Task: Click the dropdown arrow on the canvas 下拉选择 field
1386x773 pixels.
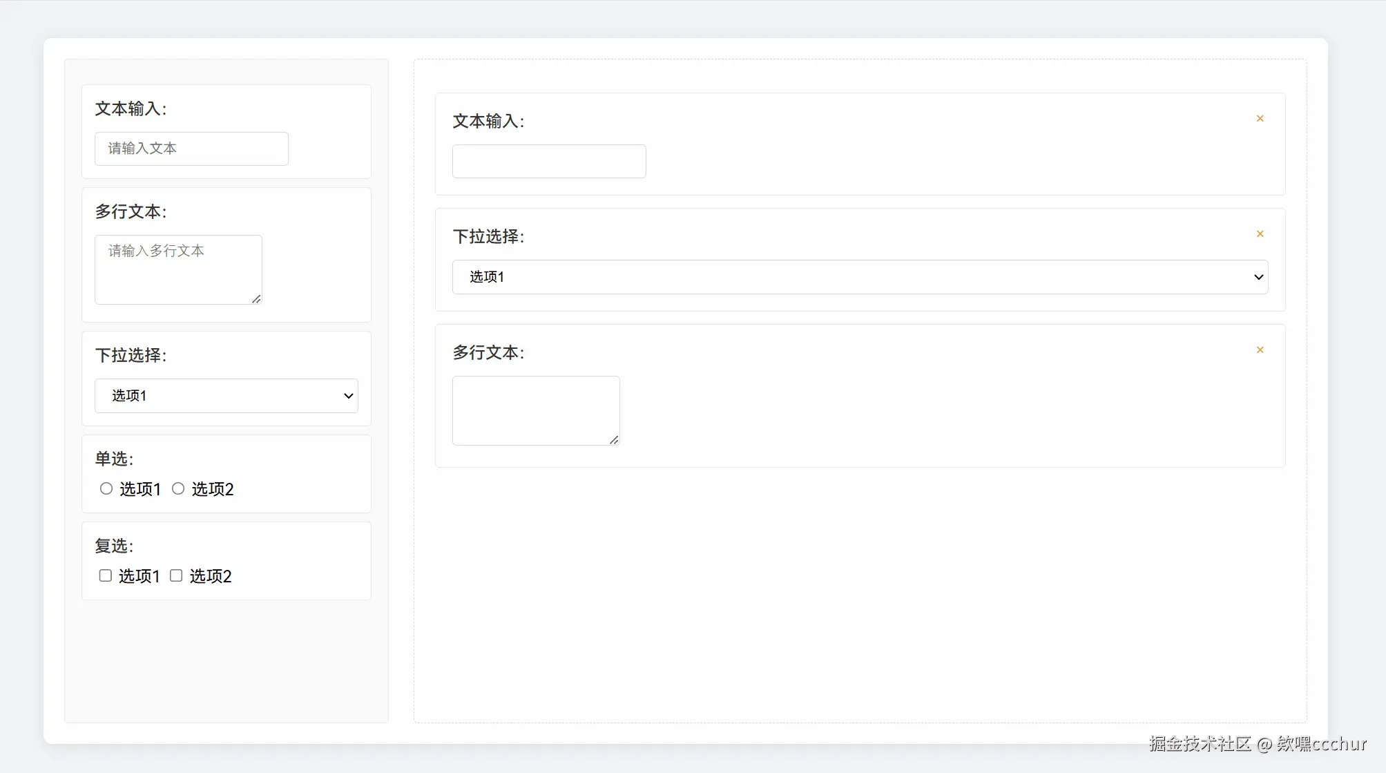Action: click(x=1257, y=276)
